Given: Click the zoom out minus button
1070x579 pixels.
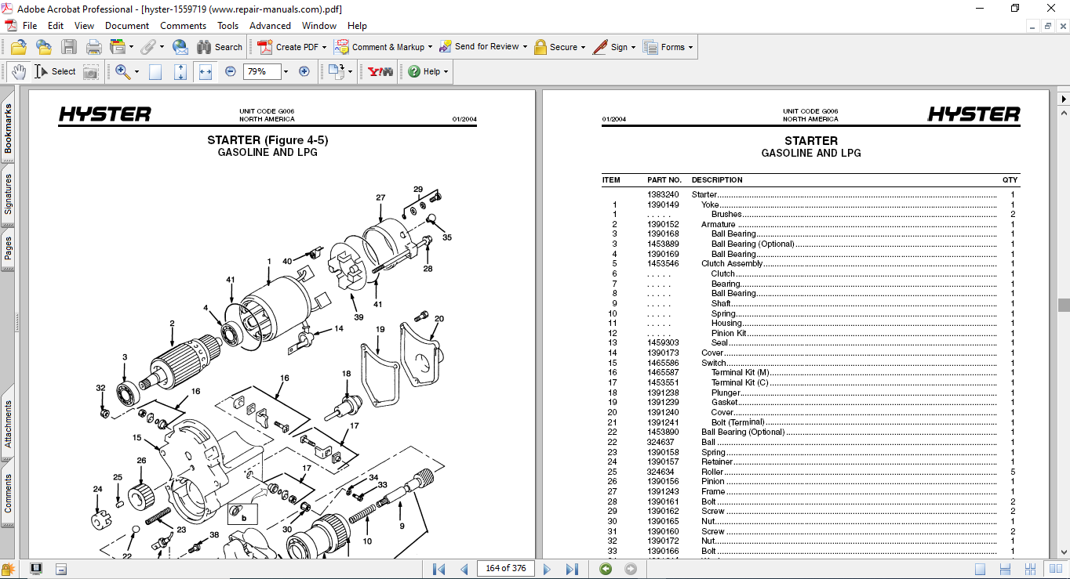Looking at the screenshot, I should click(230, 71).
